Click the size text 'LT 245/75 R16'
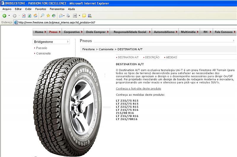 (x=127, y=110)
